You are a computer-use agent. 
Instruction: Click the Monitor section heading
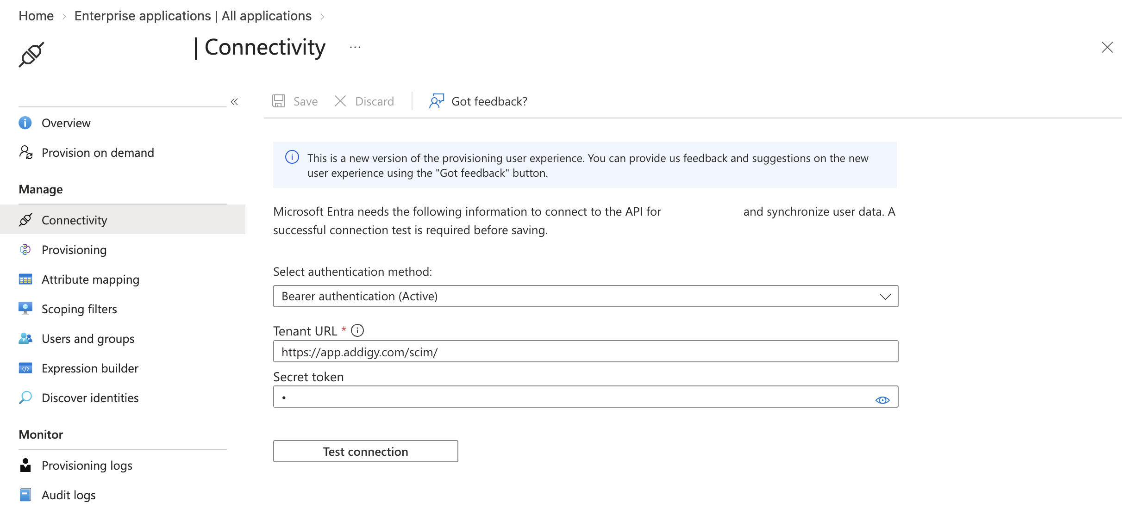41,435
